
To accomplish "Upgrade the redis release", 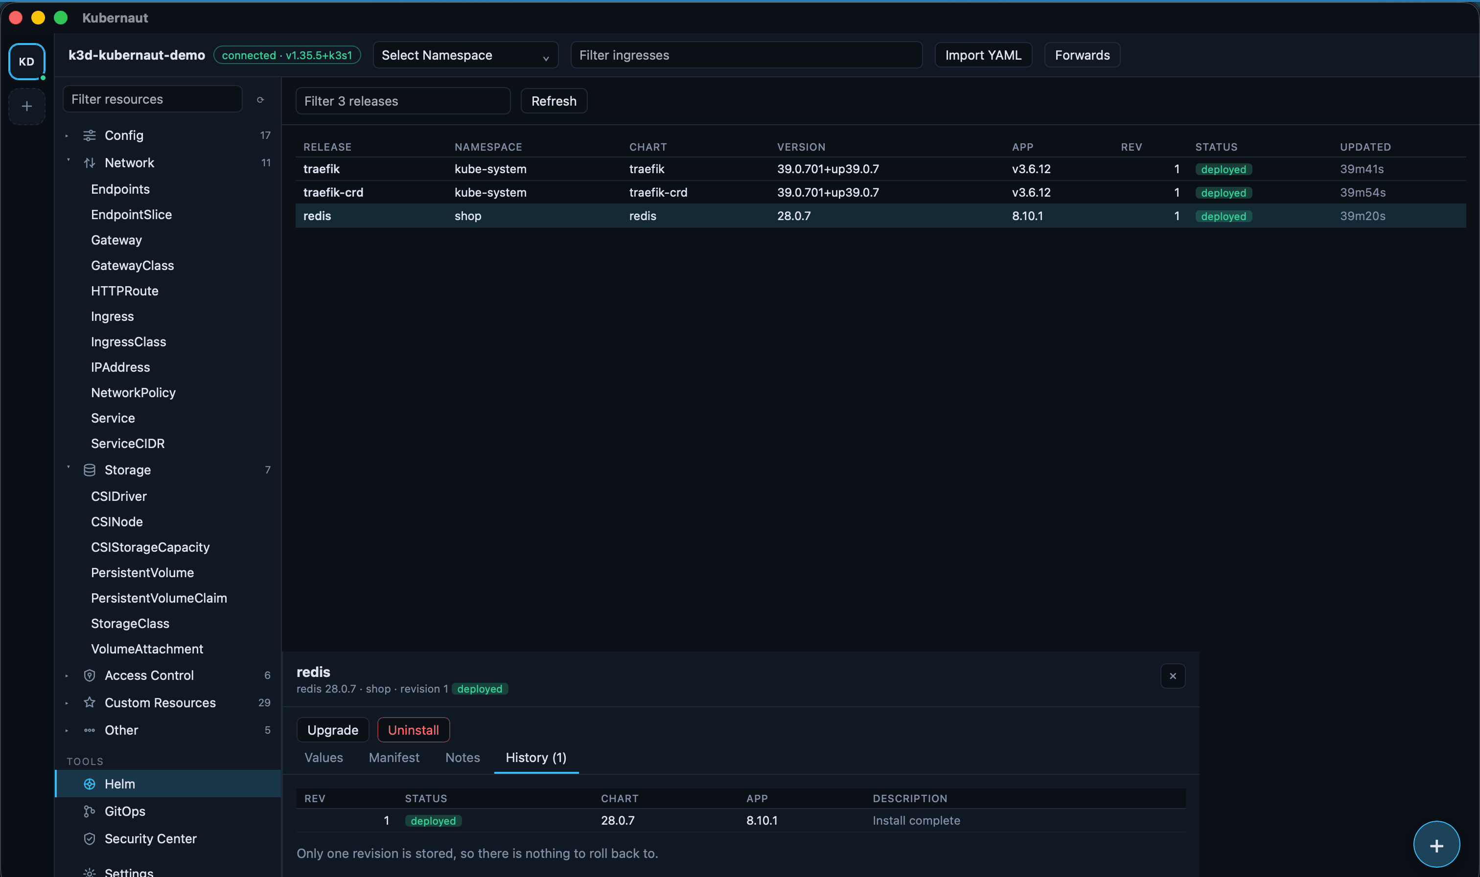I will click(x=332, y=730).
